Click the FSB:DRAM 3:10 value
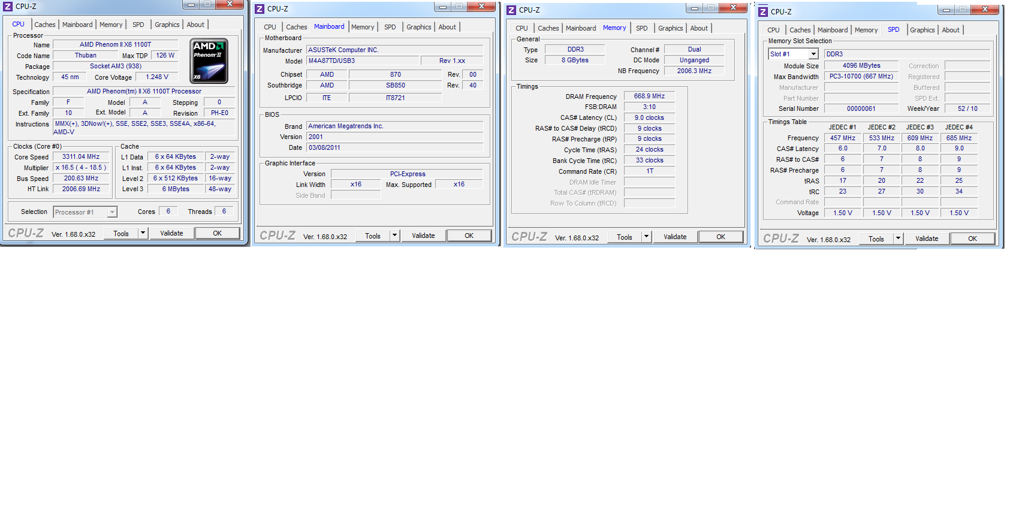The width and height of the screenshot is (1016, 519). coord(650,107)
